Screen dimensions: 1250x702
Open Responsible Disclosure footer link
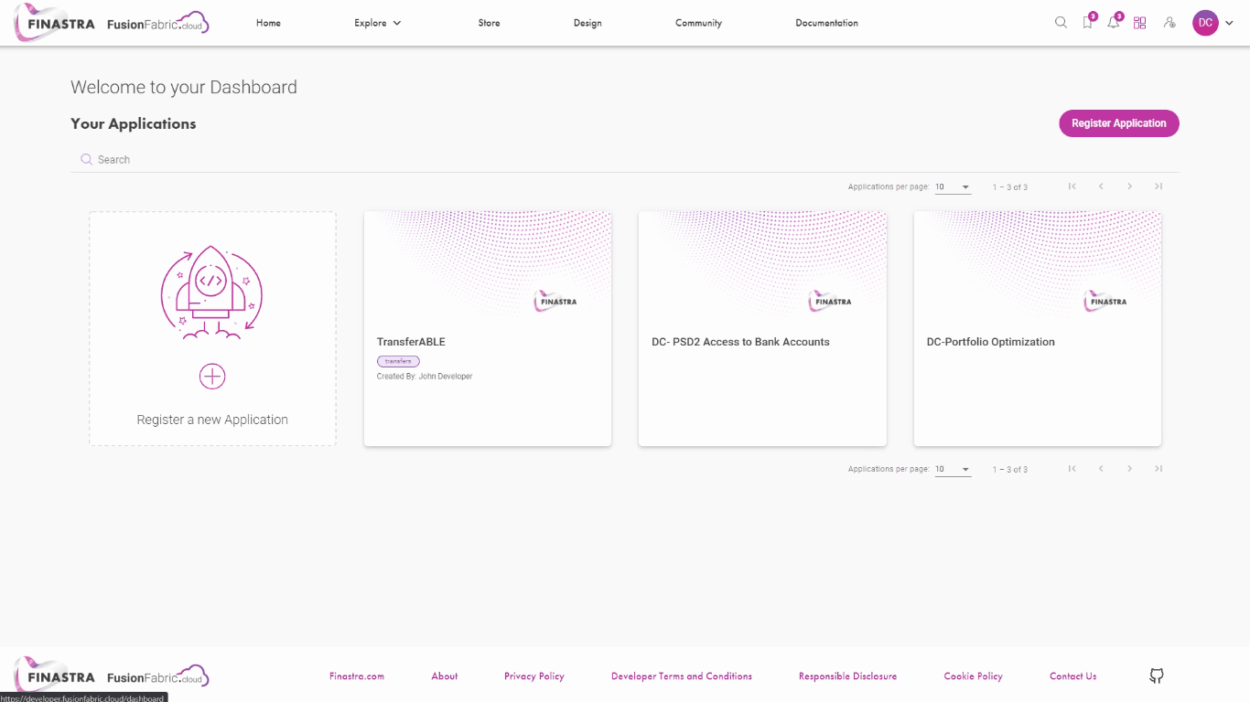(847, 676)
